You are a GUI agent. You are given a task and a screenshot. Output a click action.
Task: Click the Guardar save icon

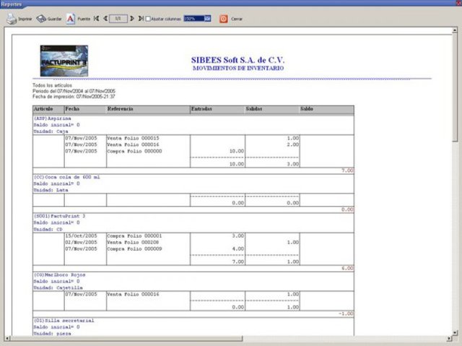click(41, 19)
